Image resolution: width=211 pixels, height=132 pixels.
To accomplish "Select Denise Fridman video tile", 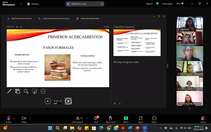I will pos(190,83).
